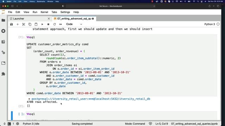Image resolution: width=225 pixels, height=126 pixels.
Task: Insert a cell below with plus icon
Action: click(x=18, y=24)
